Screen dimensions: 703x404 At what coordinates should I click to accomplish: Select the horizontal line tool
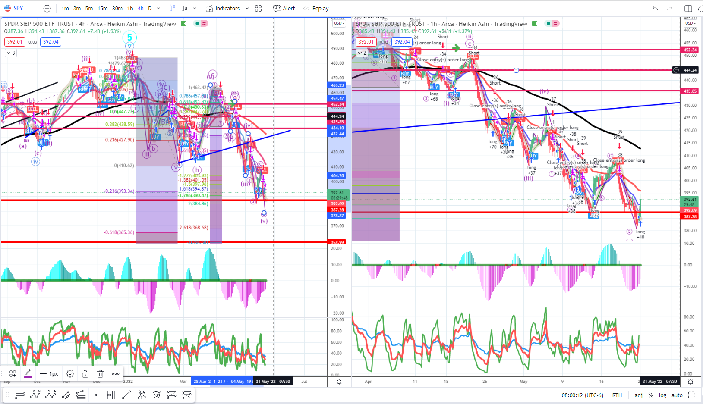96,395
